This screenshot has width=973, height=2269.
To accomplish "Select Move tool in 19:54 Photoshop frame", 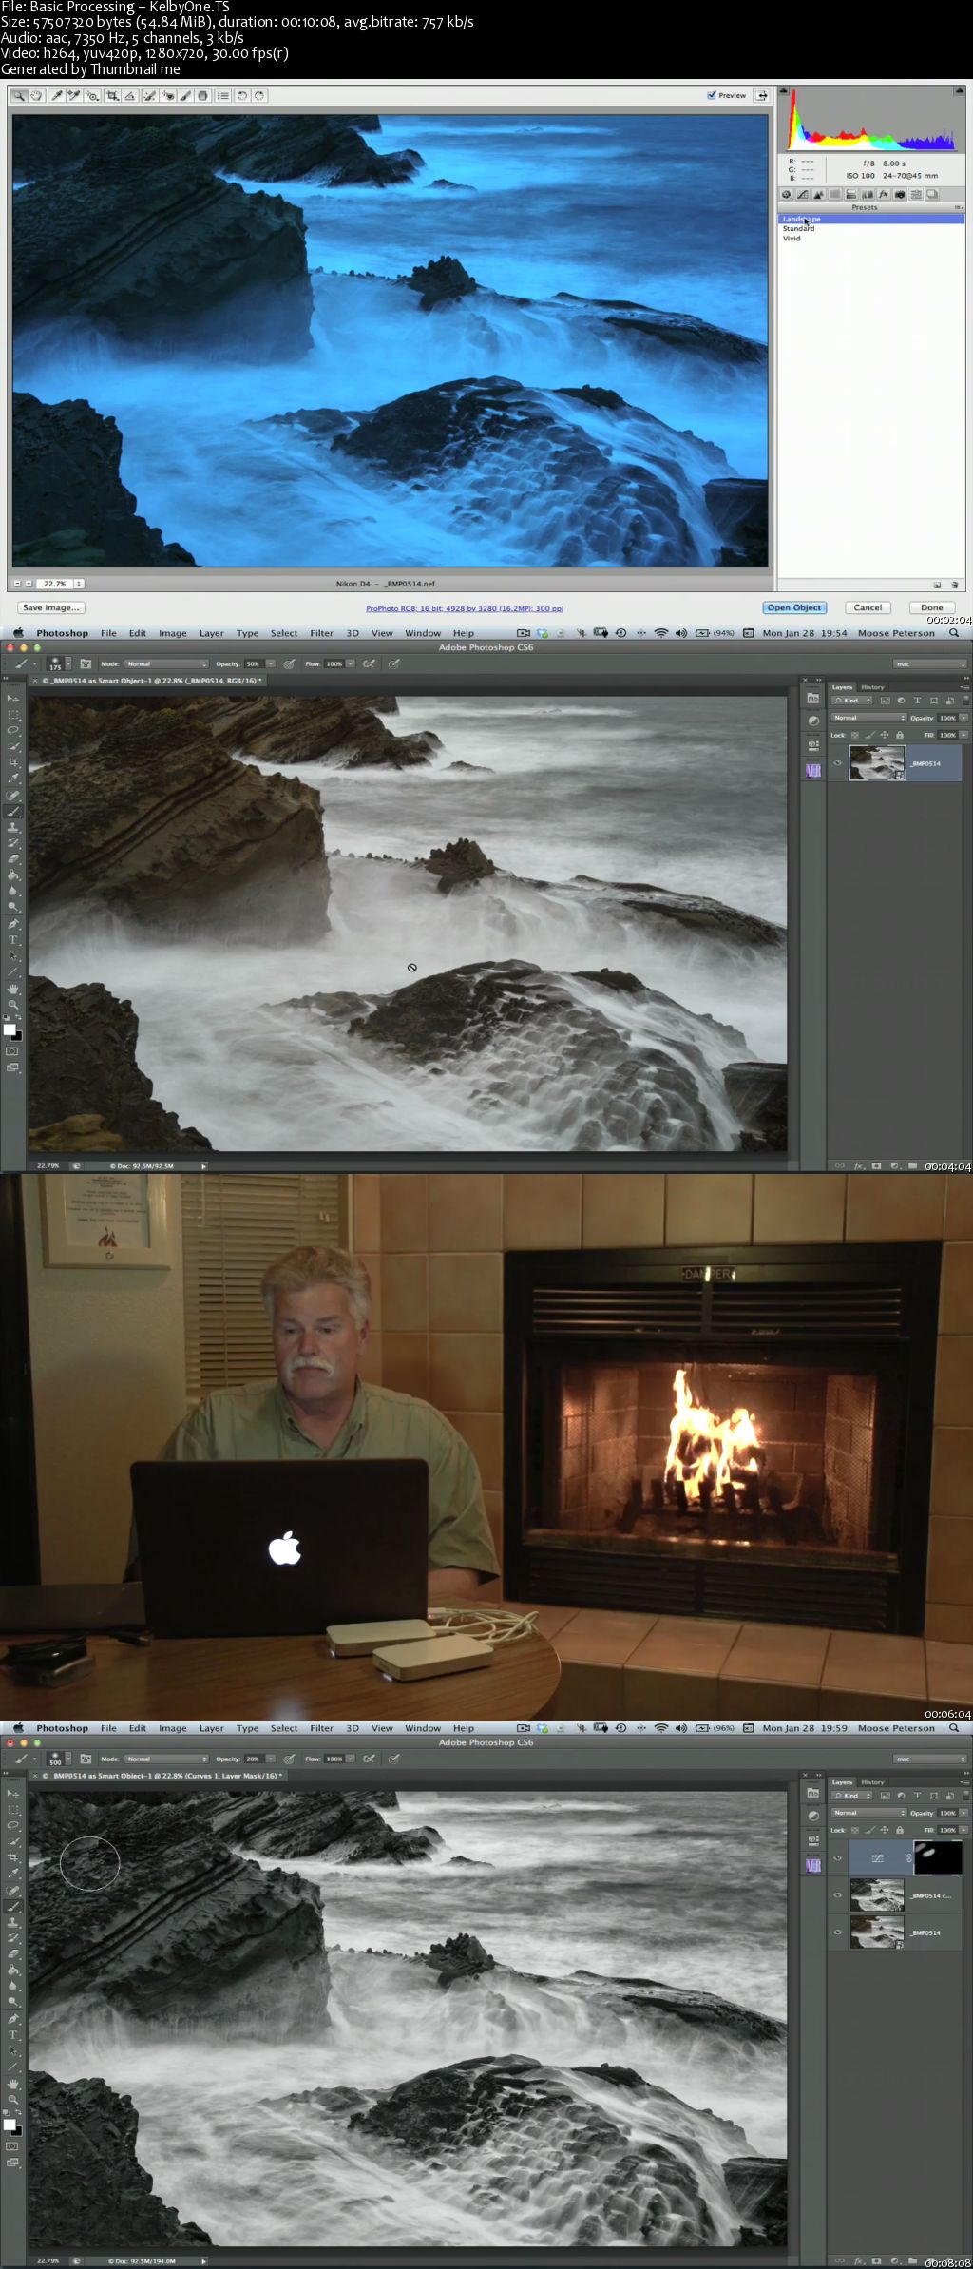I will tap(13, 699).
